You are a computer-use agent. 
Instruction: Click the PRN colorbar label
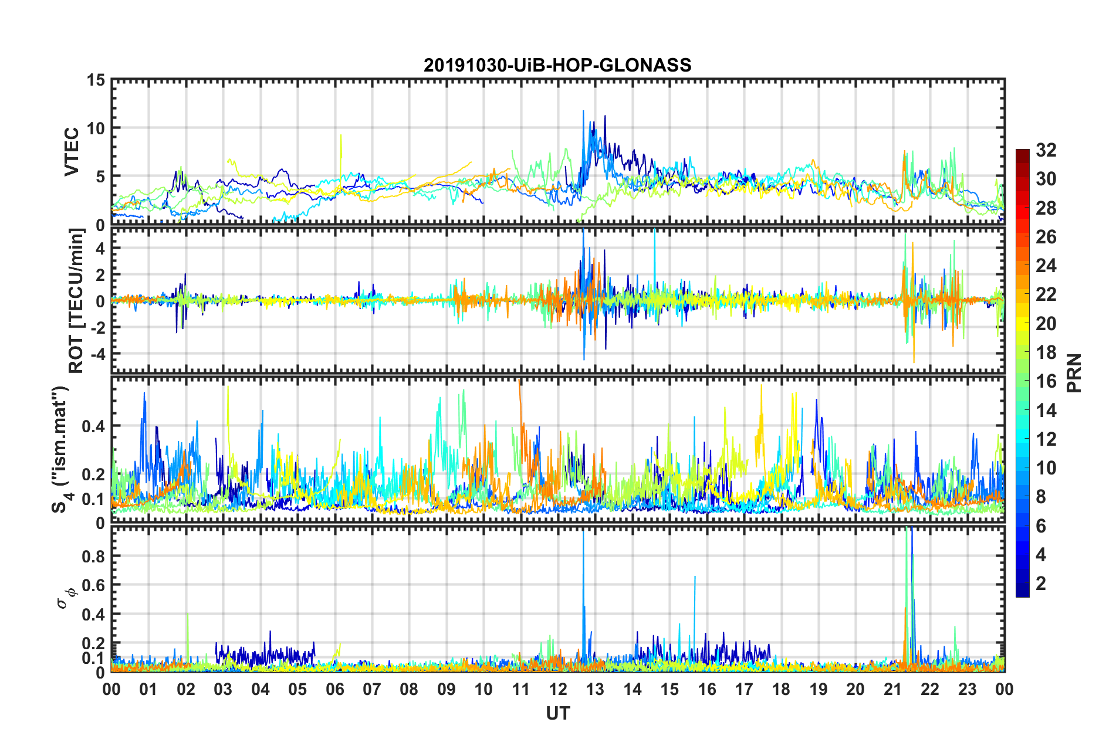point(1075,373)
